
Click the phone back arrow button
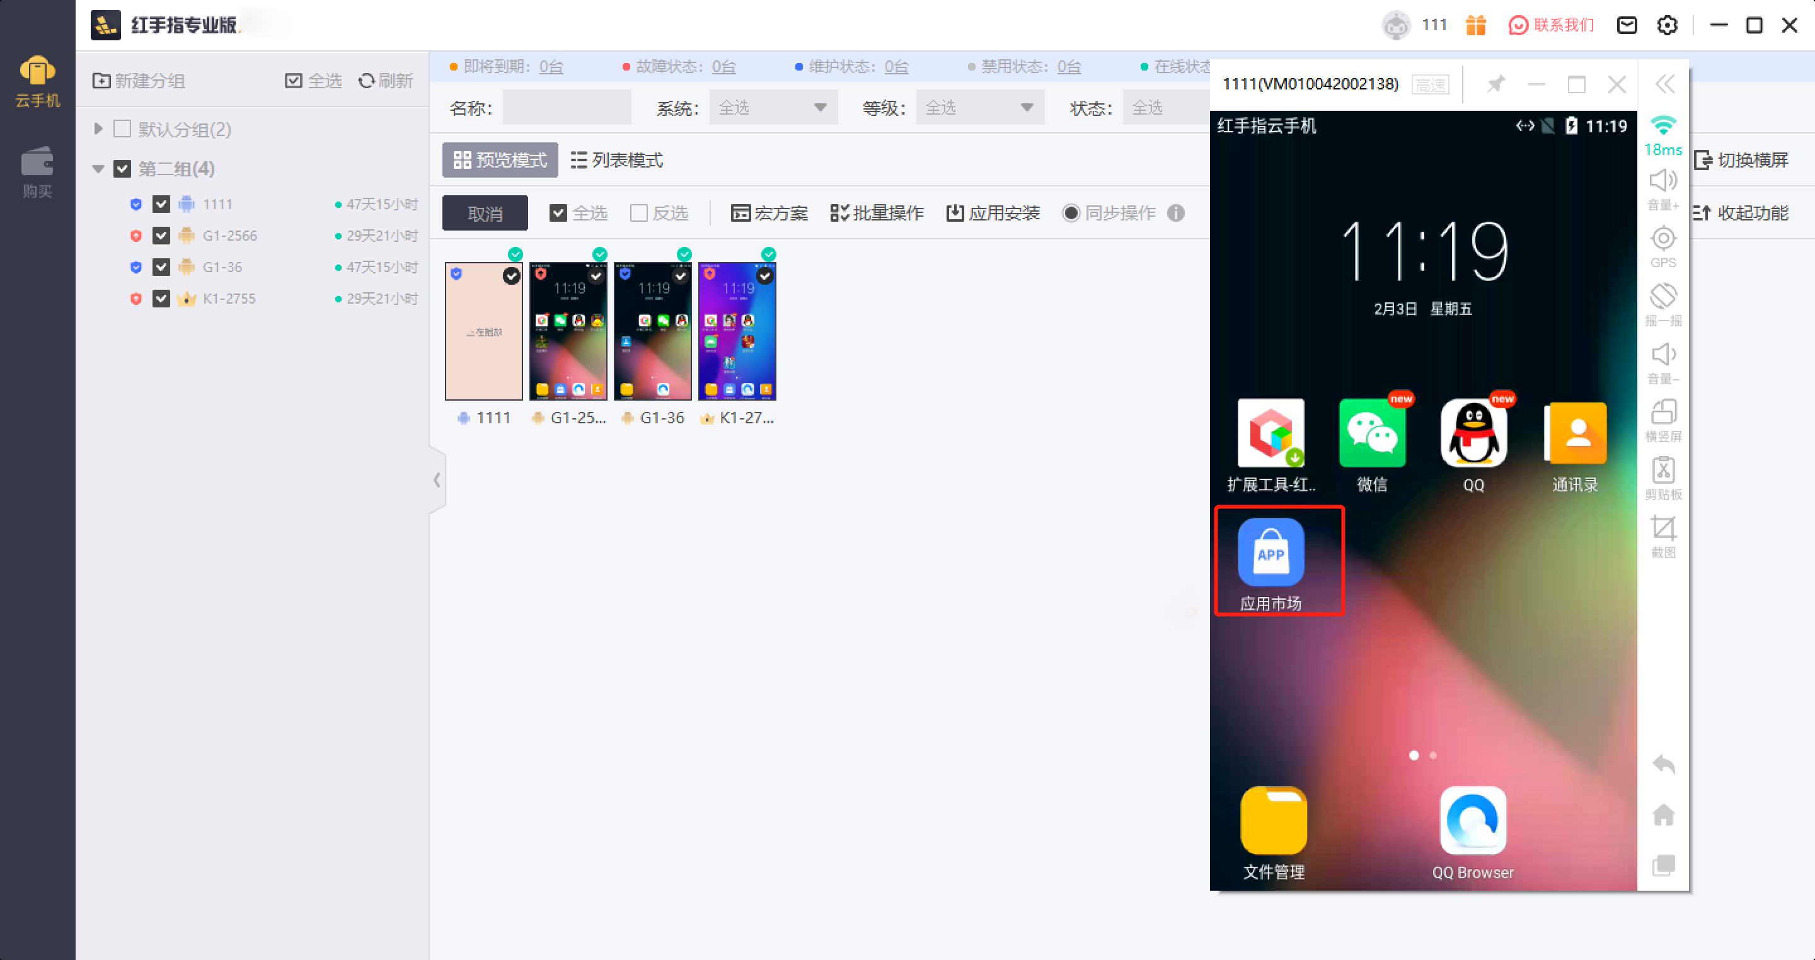(x=1664, y=764)
